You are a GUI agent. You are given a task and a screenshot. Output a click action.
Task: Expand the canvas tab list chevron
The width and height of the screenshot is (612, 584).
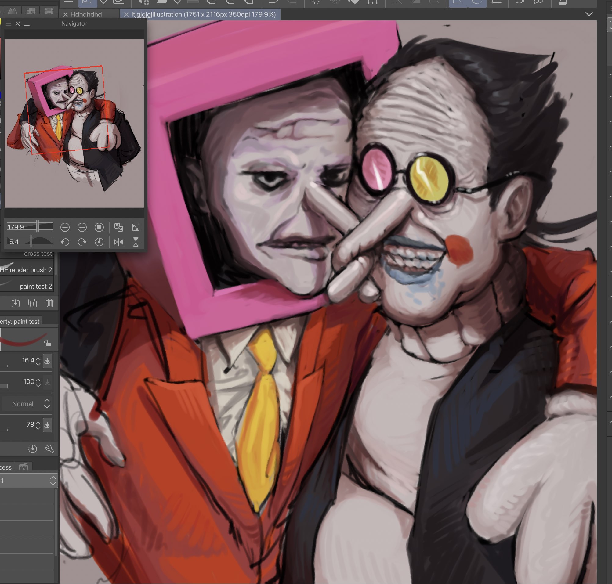[588, 14]
